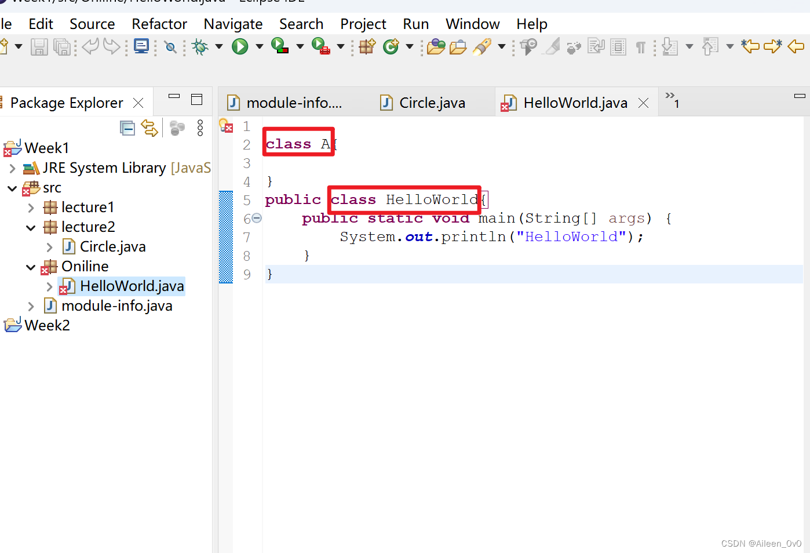Click the Next Annotation icon
This screenshot has height=553, width=810.
pyautogui.click(x=670, y=46)
